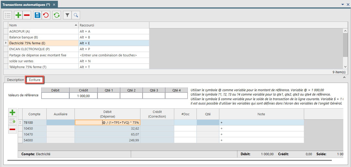The width and height of the screenshot is (351, 167).
Task: Select the Balance banque (B) transaction
Action: pos(43,37)
